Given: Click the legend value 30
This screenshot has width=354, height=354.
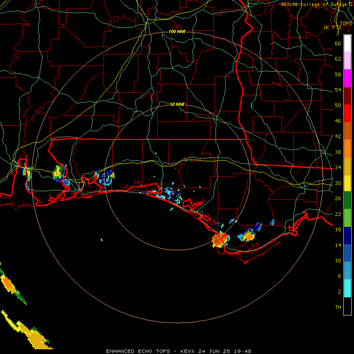Looking at the screenshot, I should (338, 183).
